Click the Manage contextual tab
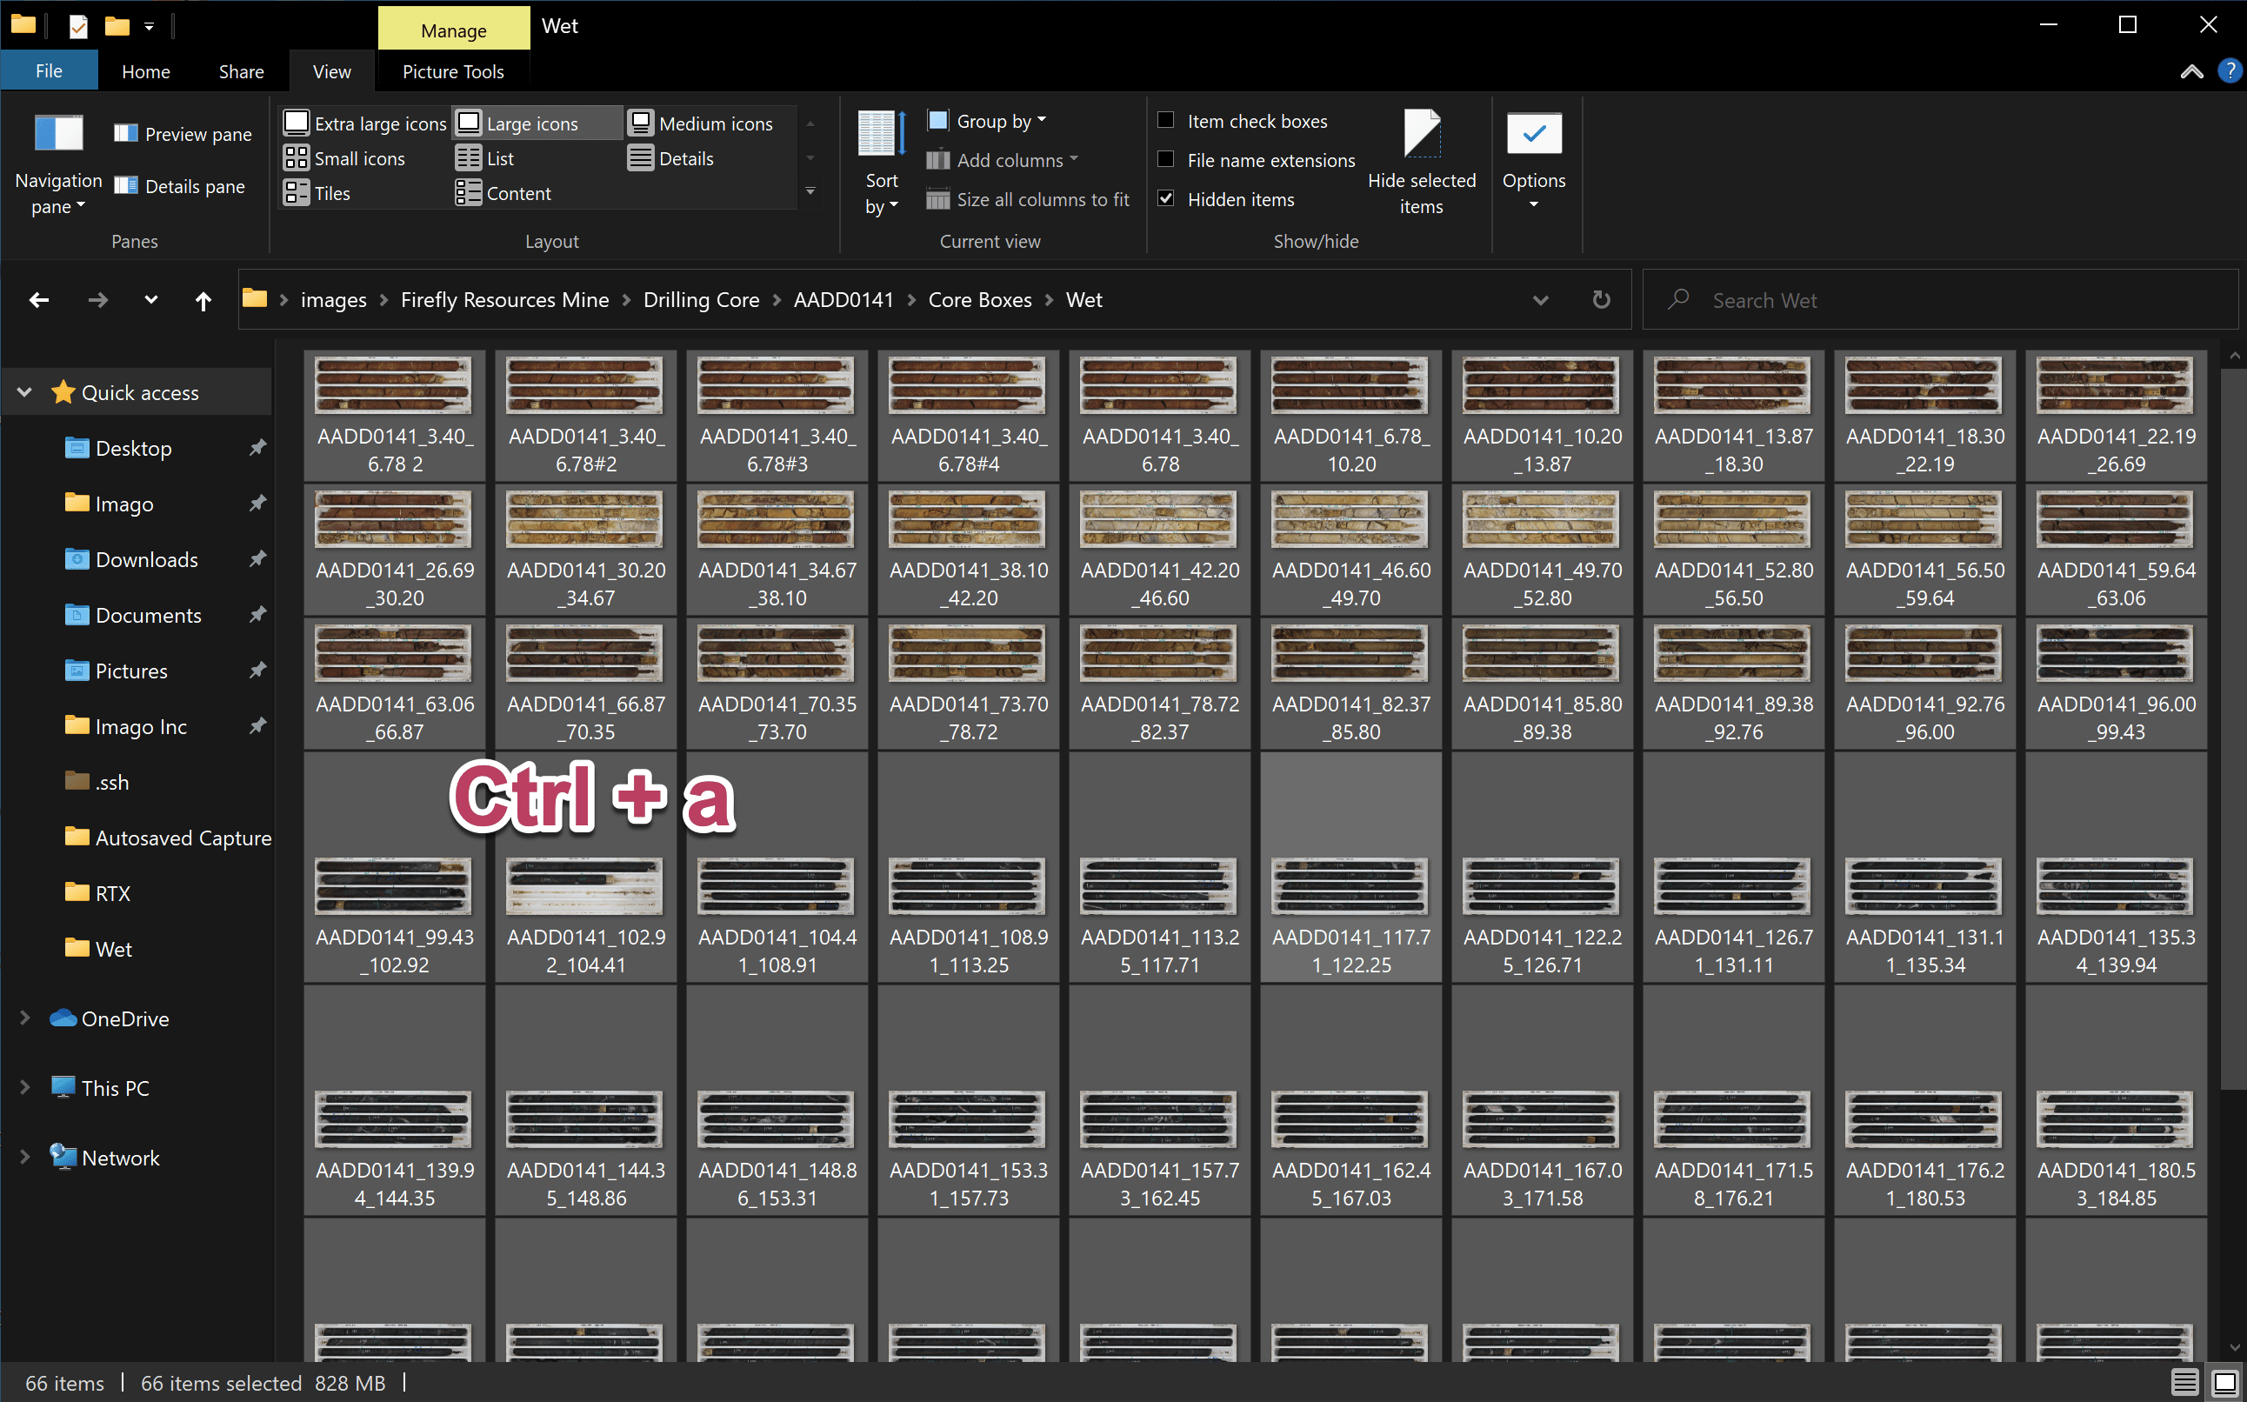Viewport: 2247px width, 1402px height. (453, 30)
